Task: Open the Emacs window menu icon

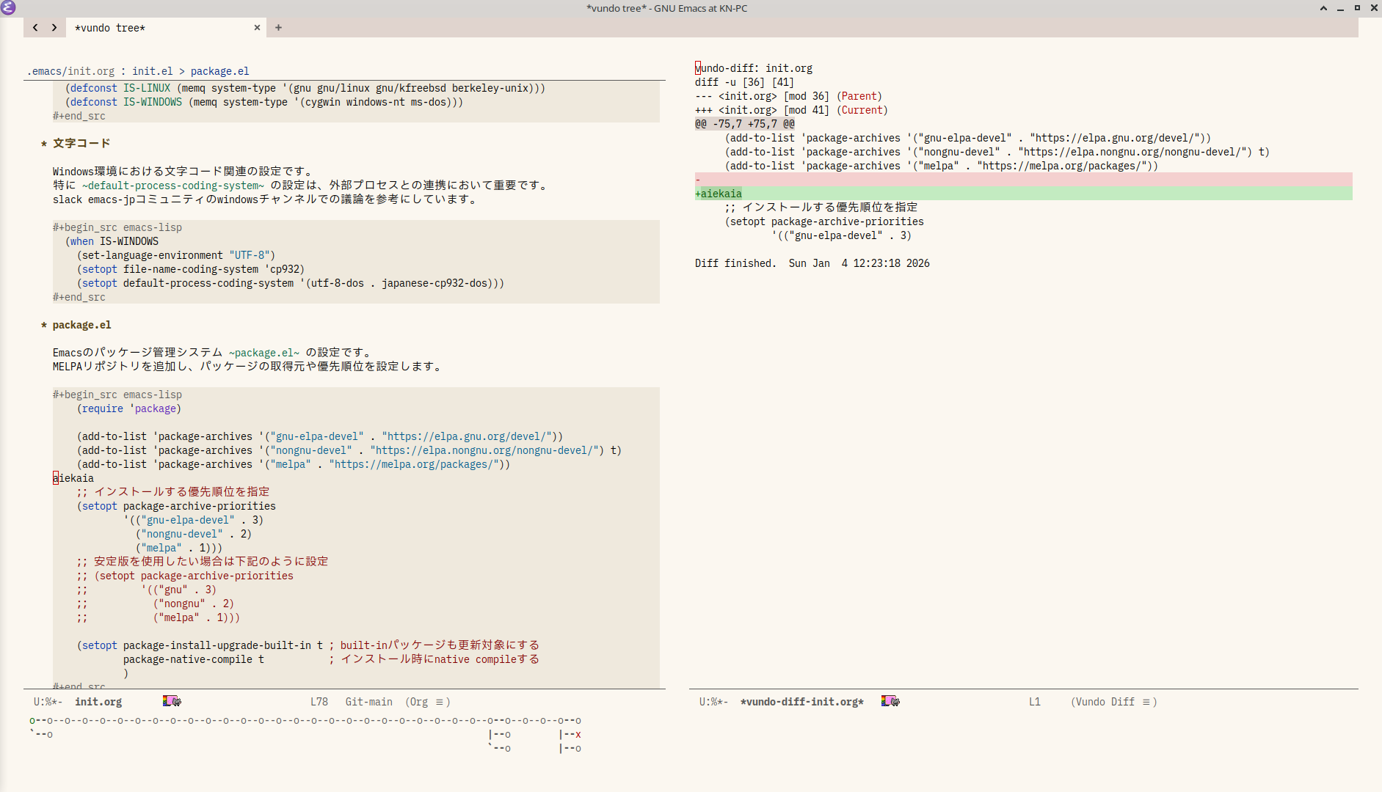Action: [8, 8]
